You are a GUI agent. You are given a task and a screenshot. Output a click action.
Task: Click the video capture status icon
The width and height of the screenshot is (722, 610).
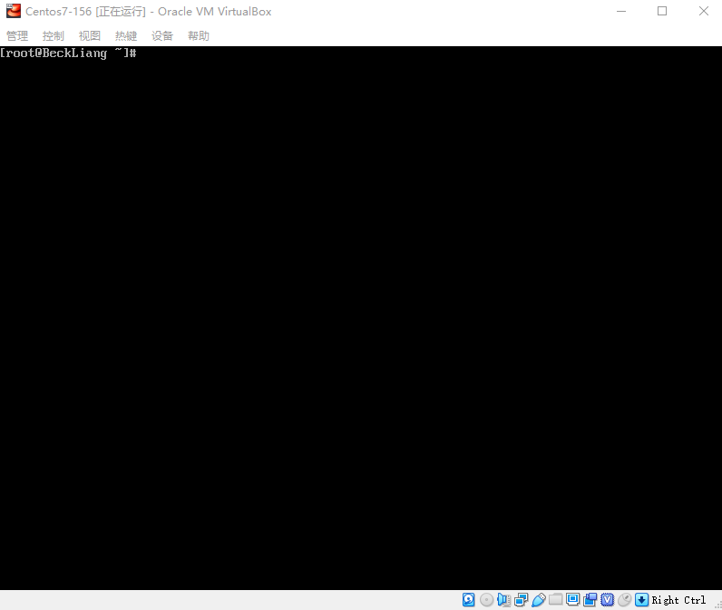(590, 599)
